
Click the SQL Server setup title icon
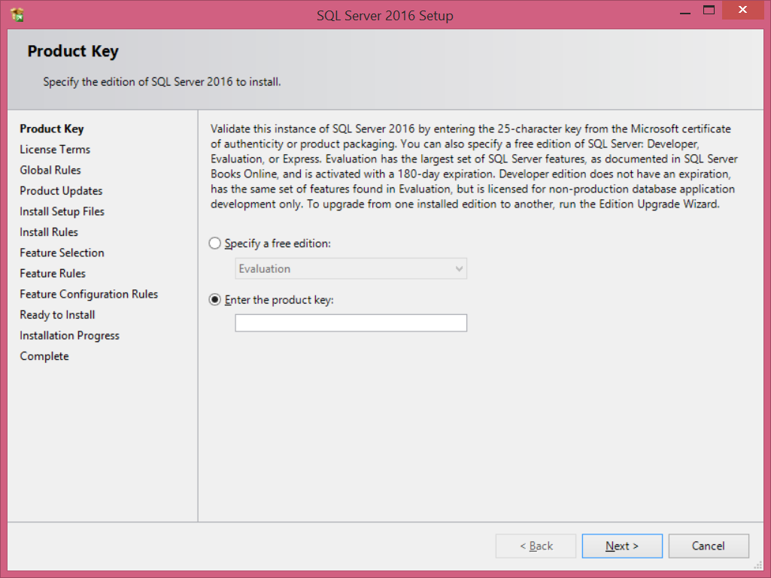[17, 15]
